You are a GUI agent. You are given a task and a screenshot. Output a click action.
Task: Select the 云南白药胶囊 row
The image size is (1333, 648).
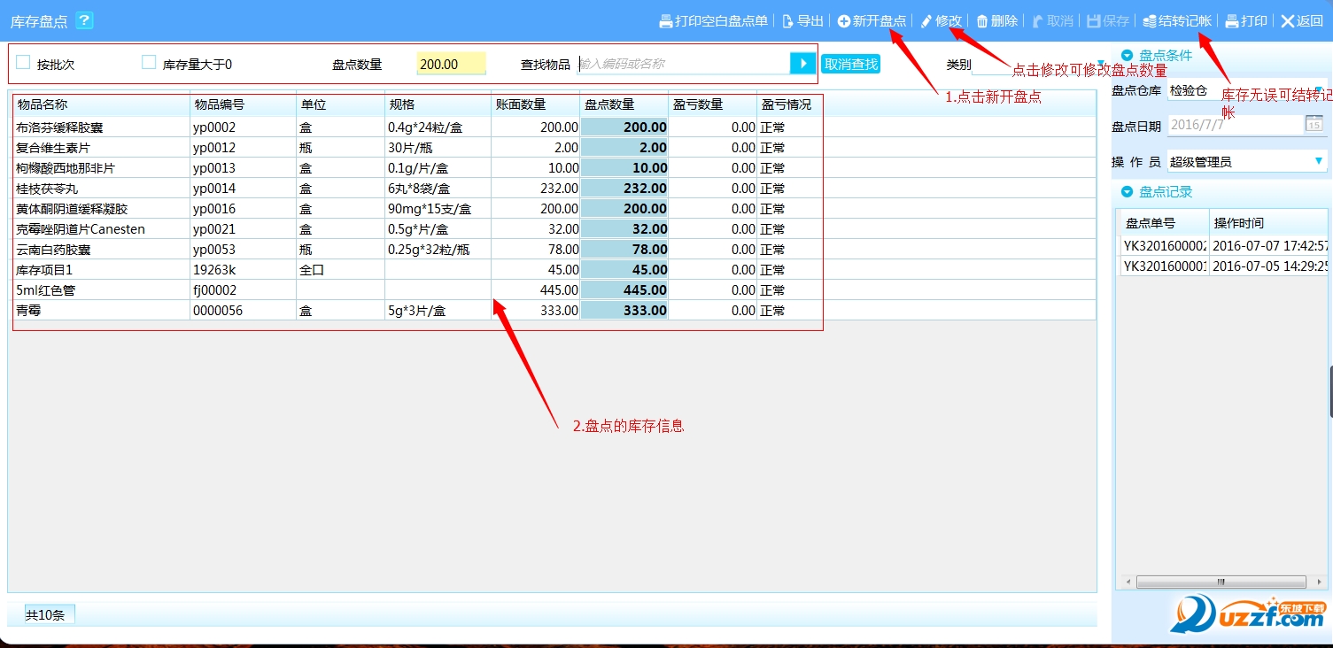click(x=554, y=250)
